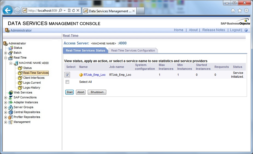The image size is (253, 154).
Task: Open browser Tools gear icon
Action: [246, 10]
